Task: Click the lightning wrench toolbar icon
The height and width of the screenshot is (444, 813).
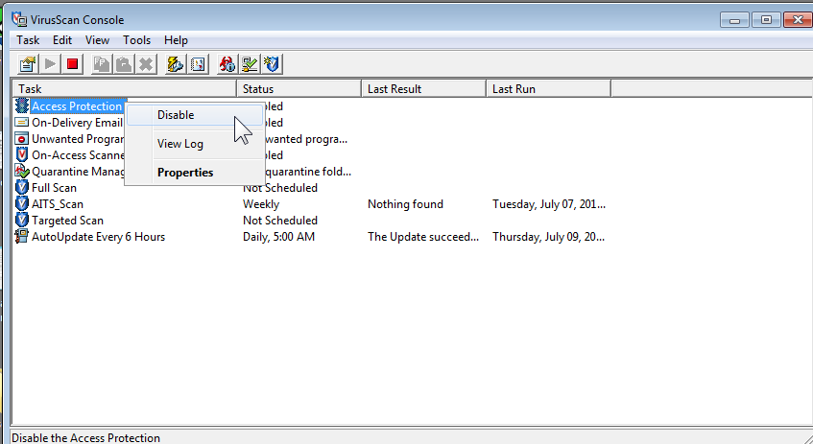Action: click(x=176, y=64)
